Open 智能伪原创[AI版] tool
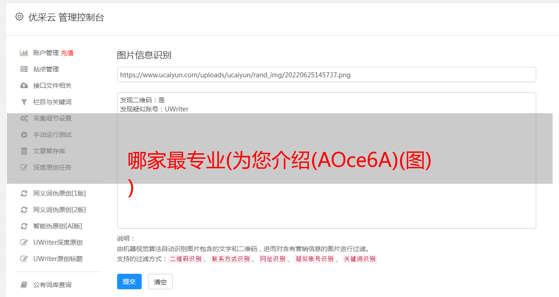 [x=57, y=226]
